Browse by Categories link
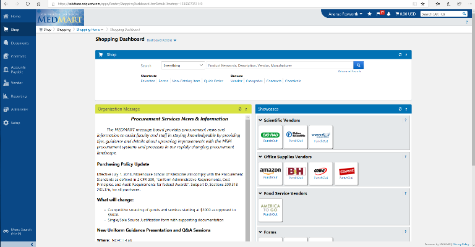The image size is (475, 247). pos(254,81)
